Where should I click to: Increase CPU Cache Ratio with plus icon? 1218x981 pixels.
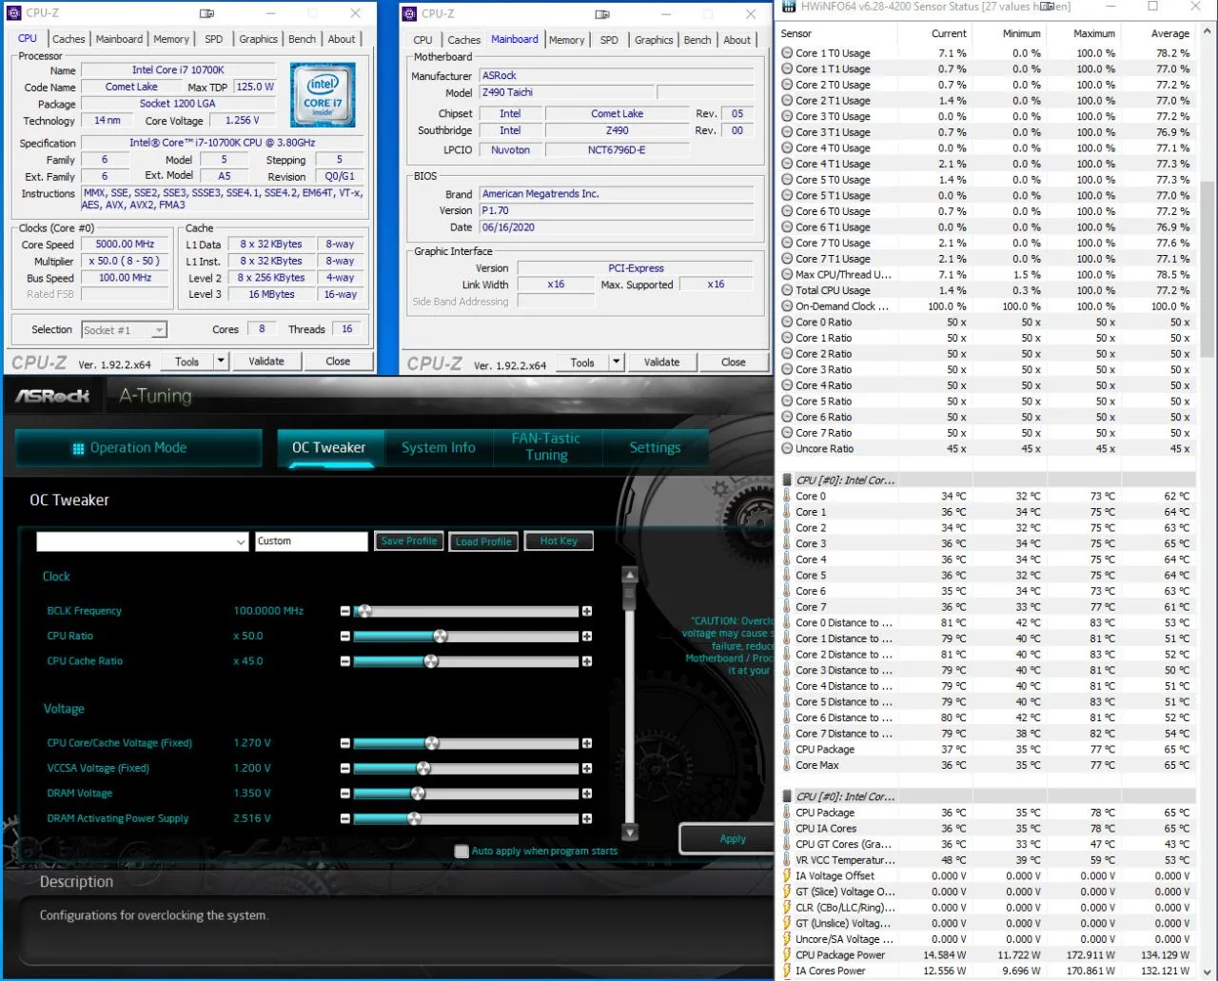pyautogui.click(x=587, y=661)
